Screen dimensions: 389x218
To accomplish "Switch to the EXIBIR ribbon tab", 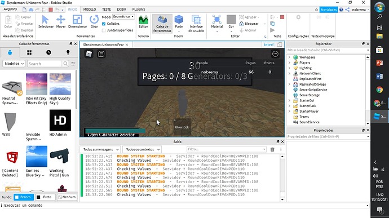I will point(122,9).
